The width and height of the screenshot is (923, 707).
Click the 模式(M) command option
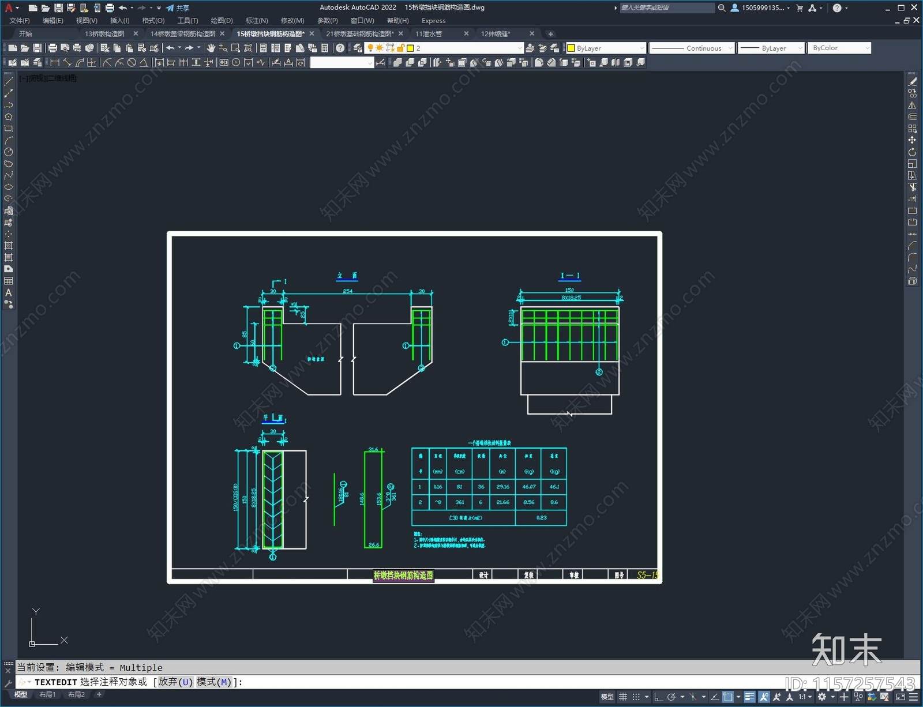pyautogui.click(x=214, y=682)
